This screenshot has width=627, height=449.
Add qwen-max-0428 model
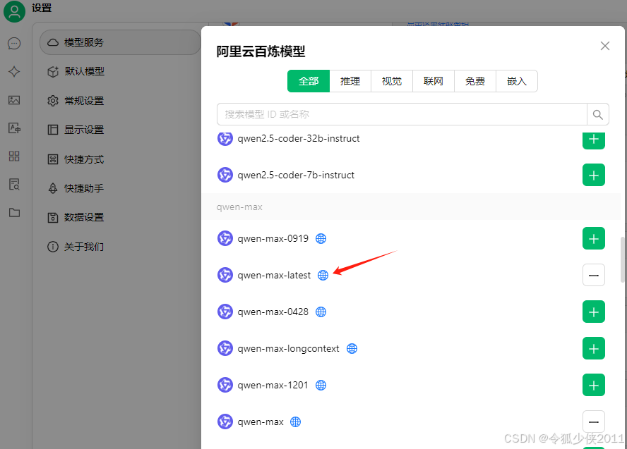click(593, 312)
